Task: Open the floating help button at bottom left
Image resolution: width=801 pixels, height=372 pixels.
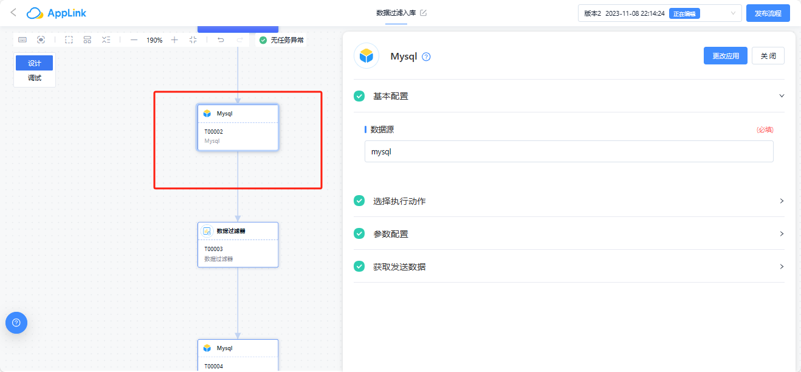Action: click(x=16, y=323)
